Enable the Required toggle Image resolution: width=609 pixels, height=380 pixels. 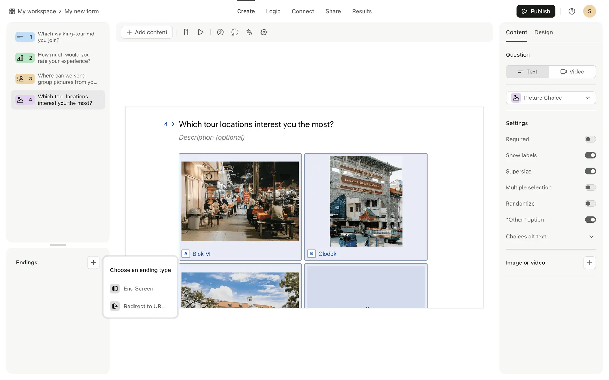coord(590,139)
